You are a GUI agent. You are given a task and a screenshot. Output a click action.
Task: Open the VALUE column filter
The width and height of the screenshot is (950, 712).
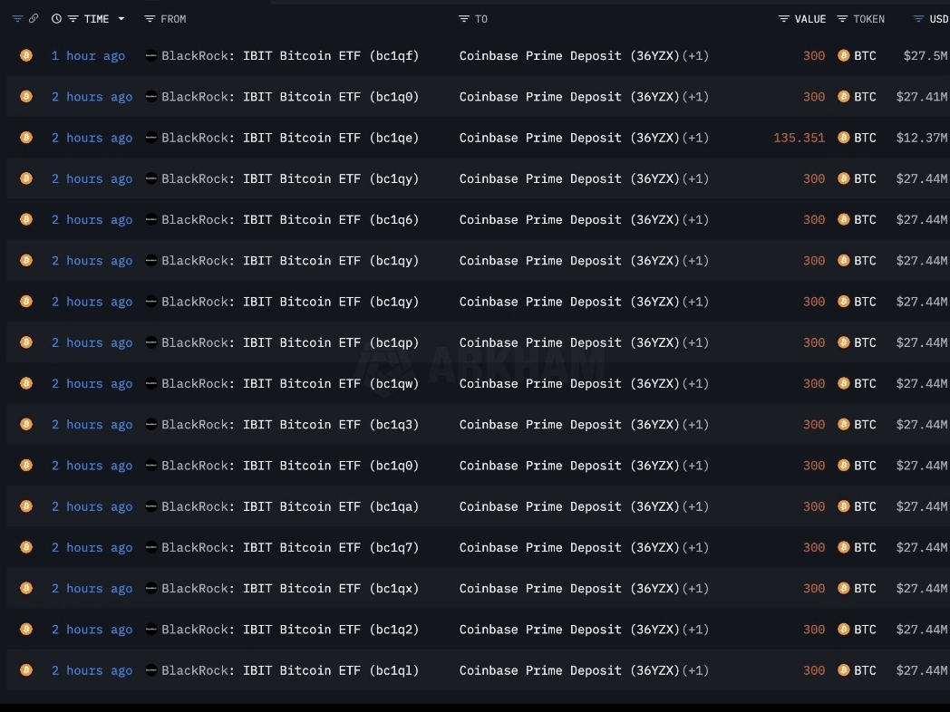(783, 19)
